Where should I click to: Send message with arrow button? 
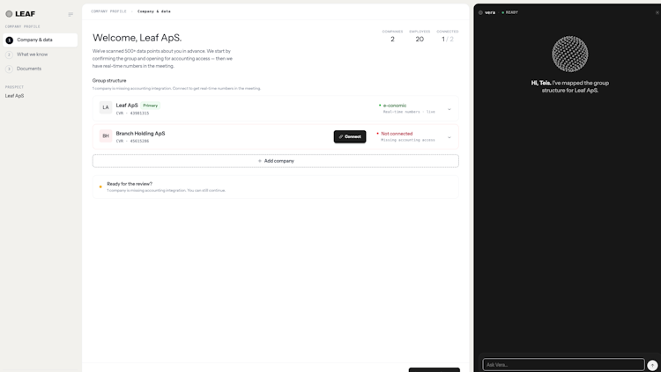click(652, 365)
